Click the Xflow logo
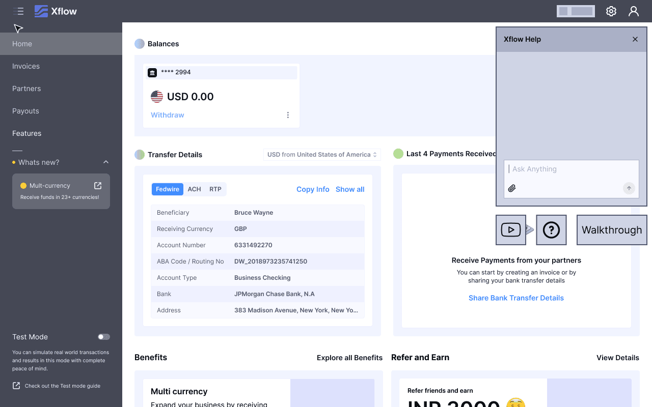652x407 pixels. [56, 11]
